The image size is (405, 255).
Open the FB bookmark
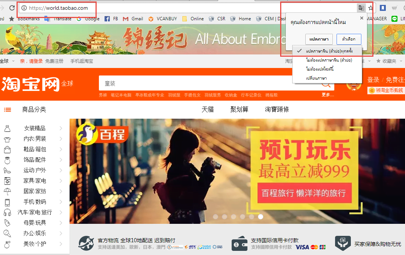click(111, 19)
